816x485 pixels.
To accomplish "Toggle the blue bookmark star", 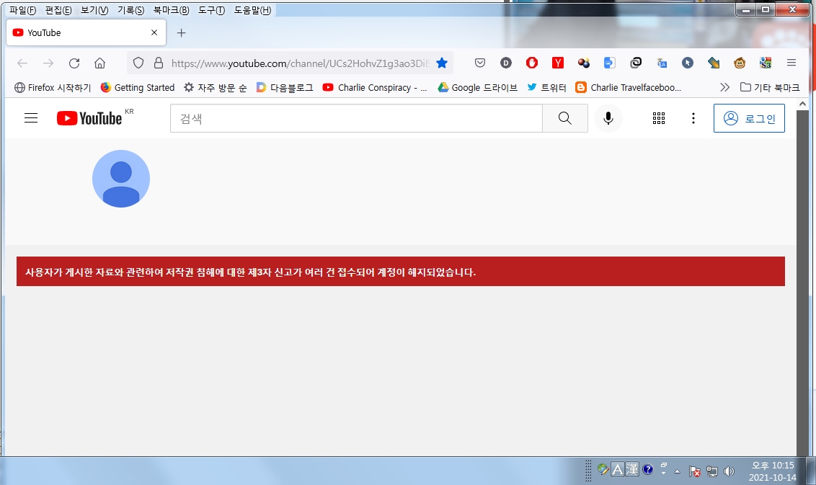I will (x=442, y=63).
